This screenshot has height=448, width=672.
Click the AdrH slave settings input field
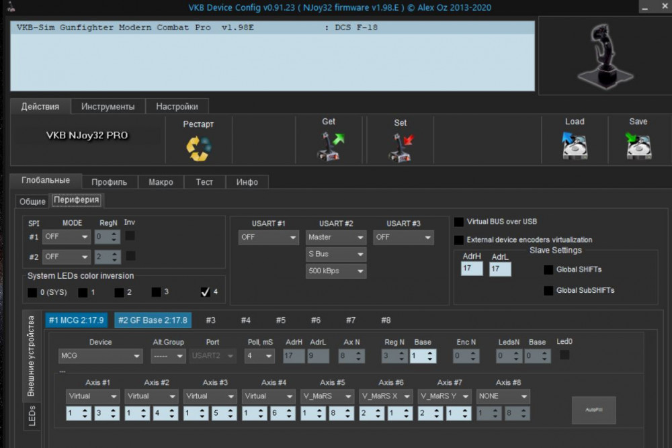[472, 269]
